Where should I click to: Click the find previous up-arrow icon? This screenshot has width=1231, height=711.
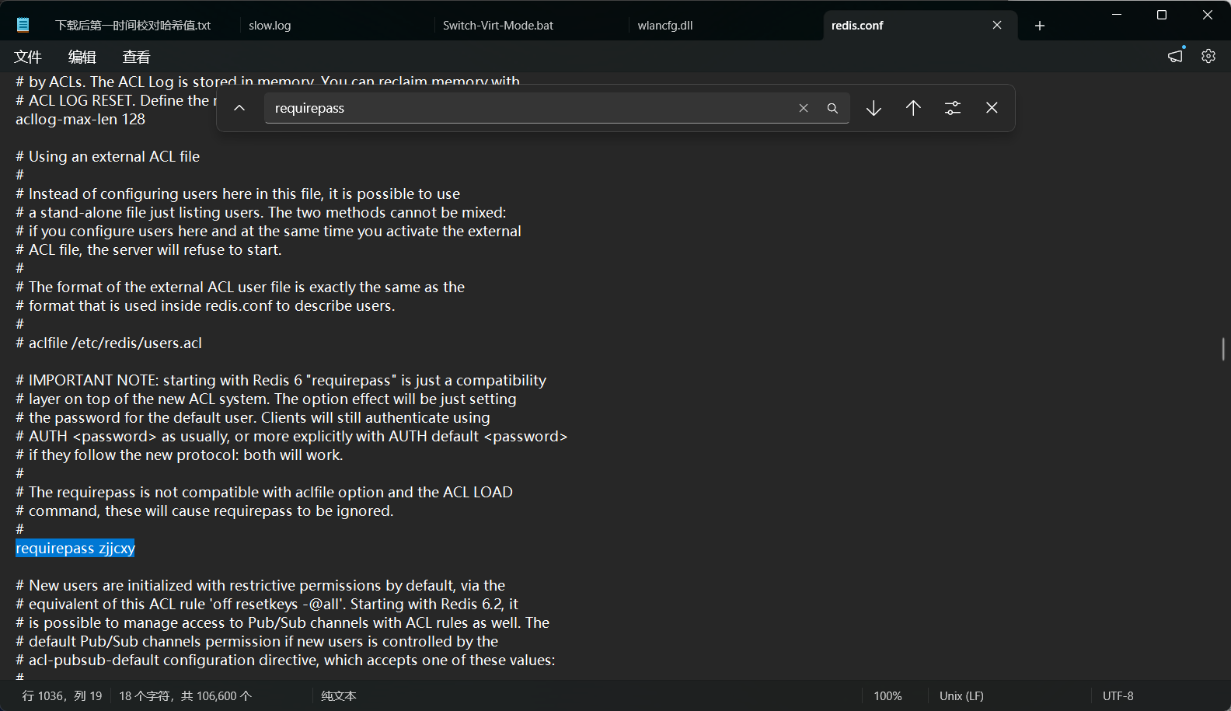click(913, 108)
